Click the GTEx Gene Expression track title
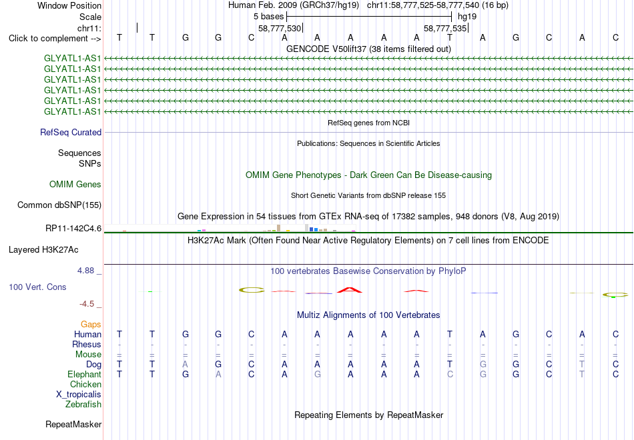634x440 pixels. 368,217
